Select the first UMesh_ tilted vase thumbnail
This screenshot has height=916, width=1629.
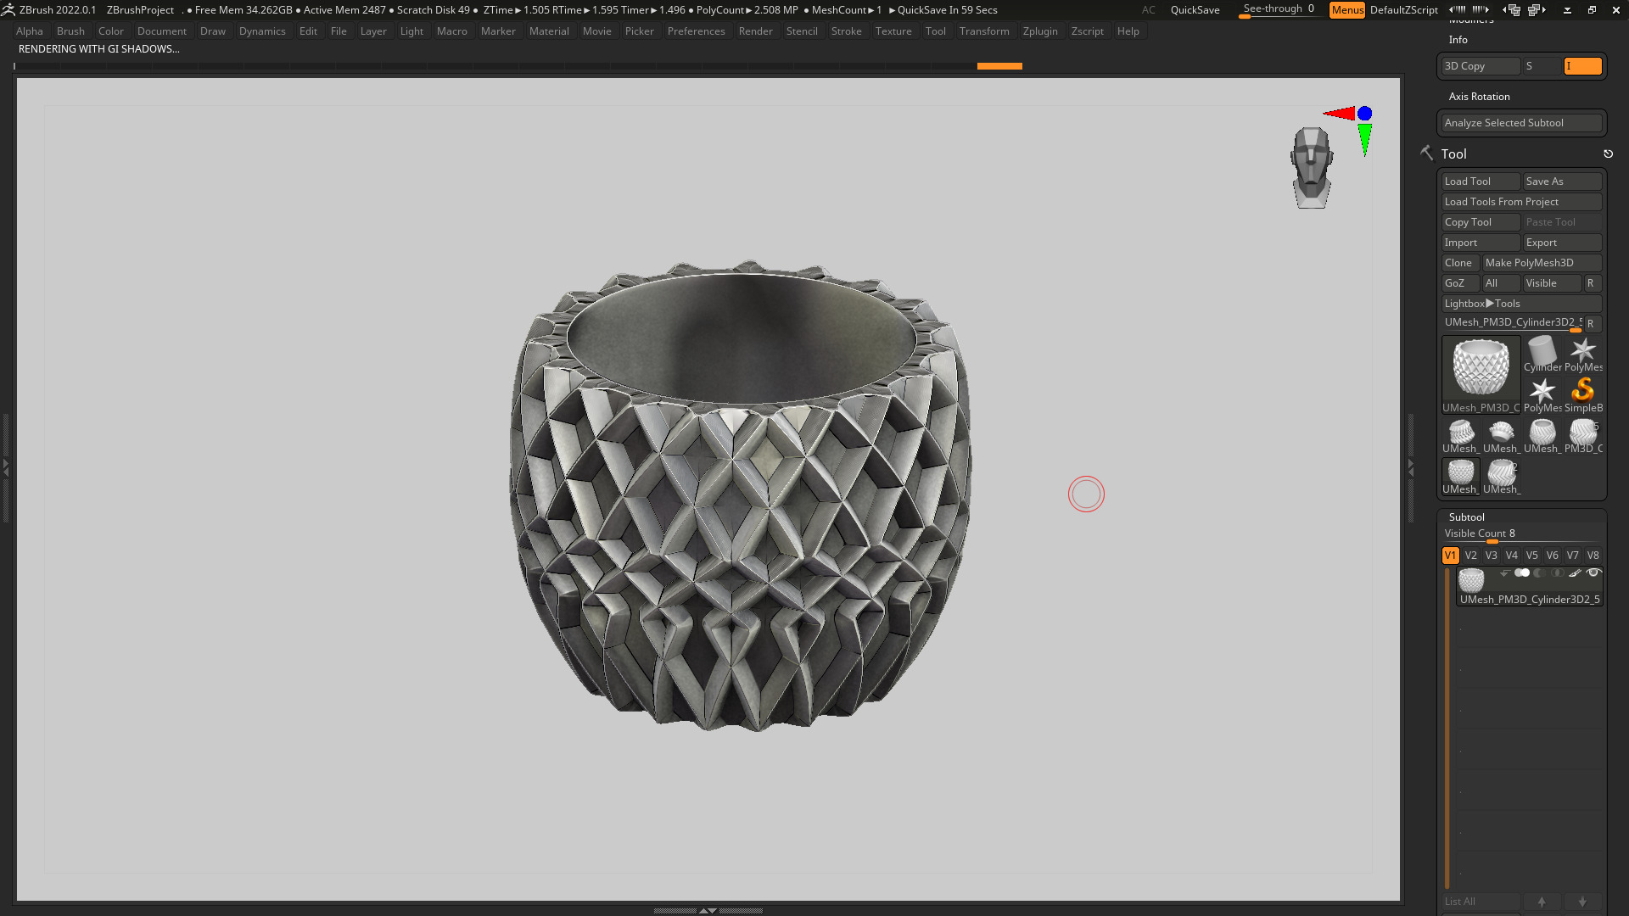[1460, 434]
